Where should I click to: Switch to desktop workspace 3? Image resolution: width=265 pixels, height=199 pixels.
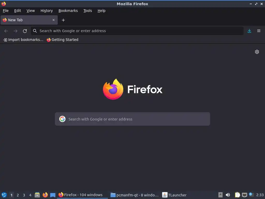click(24, 195)
